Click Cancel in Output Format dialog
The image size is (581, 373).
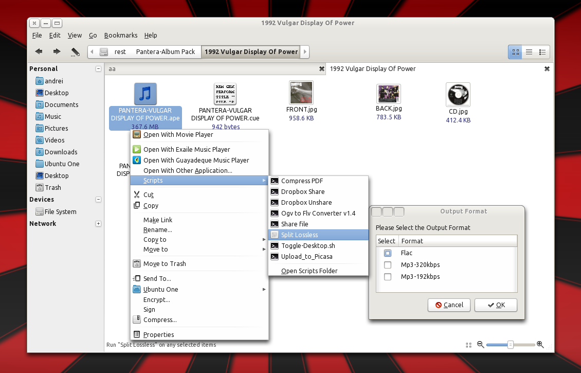tap(449, 305)
